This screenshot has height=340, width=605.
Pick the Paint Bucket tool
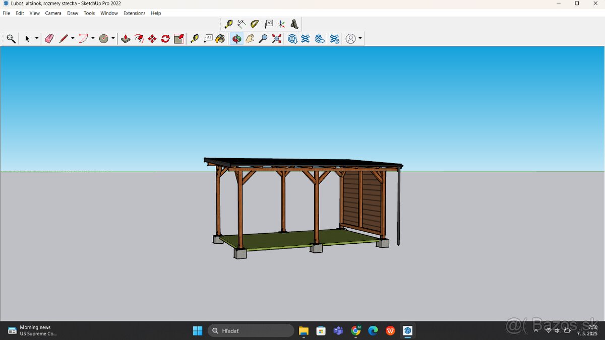click(x=220, y=39)
